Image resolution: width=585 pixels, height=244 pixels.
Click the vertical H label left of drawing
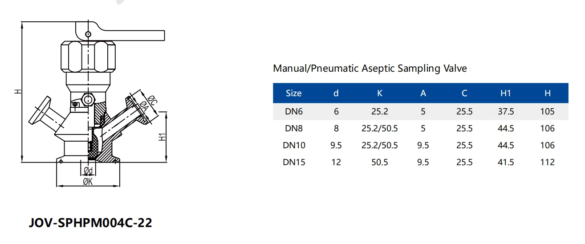(x=17, y=91)
